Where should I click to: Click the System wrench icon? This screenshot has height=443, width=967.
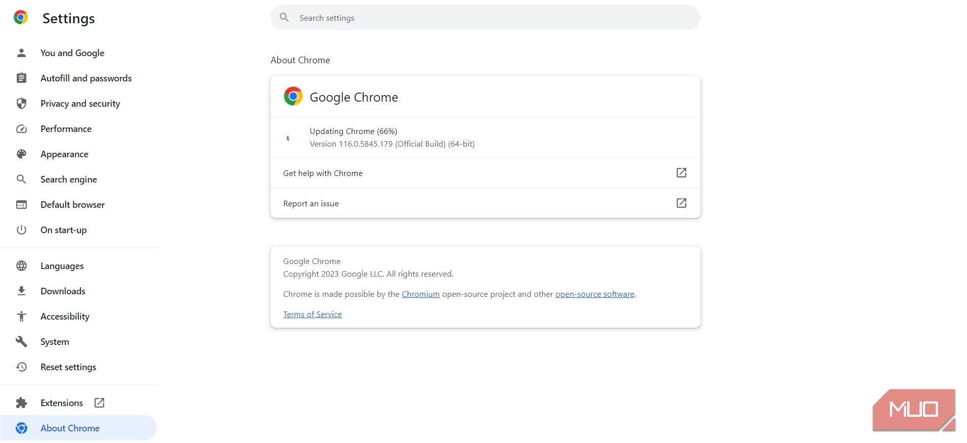click(21, 341)
